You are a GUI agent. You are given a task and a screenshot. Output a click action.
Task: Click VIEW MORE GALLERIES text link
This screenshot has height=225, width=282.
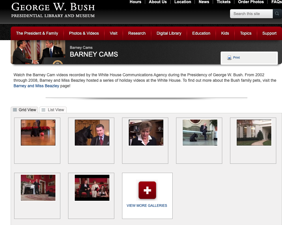[147, 206]
